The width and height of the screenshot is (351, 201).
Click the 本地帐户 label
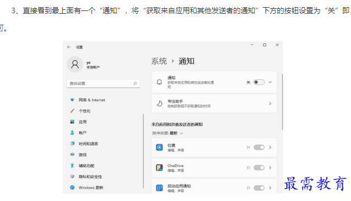tap(93, 67)
